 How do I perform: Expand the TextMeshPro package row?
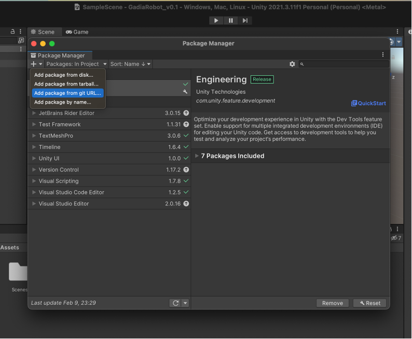point(34,136)
